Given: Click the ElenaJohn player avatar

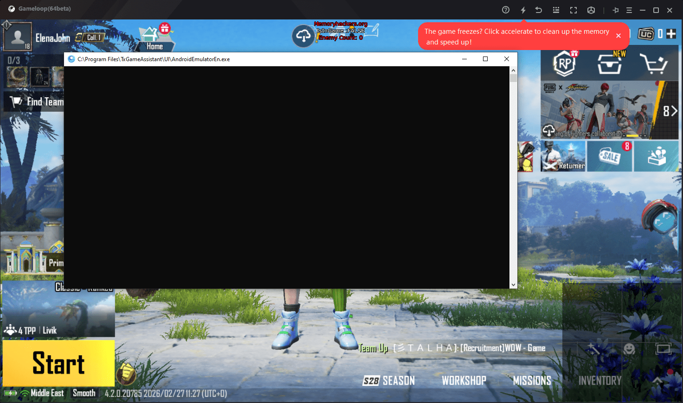Looking at the screenshot, I should click(18, 36).
